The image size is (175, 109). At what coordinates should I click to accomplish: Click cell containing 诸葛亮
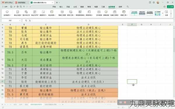coord(24,47)
